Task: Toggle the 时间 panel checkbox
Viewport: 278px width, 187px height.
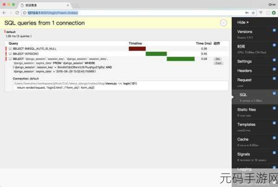Action: (274, 45)
